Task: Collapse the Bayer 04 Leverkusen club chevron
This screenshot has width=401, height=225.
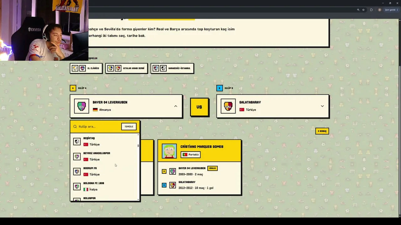Action: click(175, 106)
